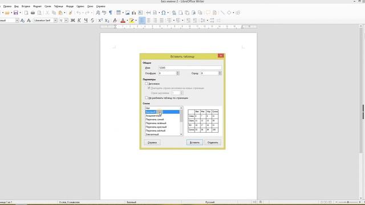Click the Superscript X² icon
This screenshot has width=365, height=205.
100,20
